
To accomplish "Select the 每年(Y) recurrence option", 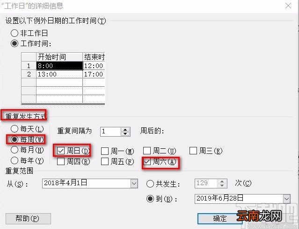I will [x=15, y=160].
